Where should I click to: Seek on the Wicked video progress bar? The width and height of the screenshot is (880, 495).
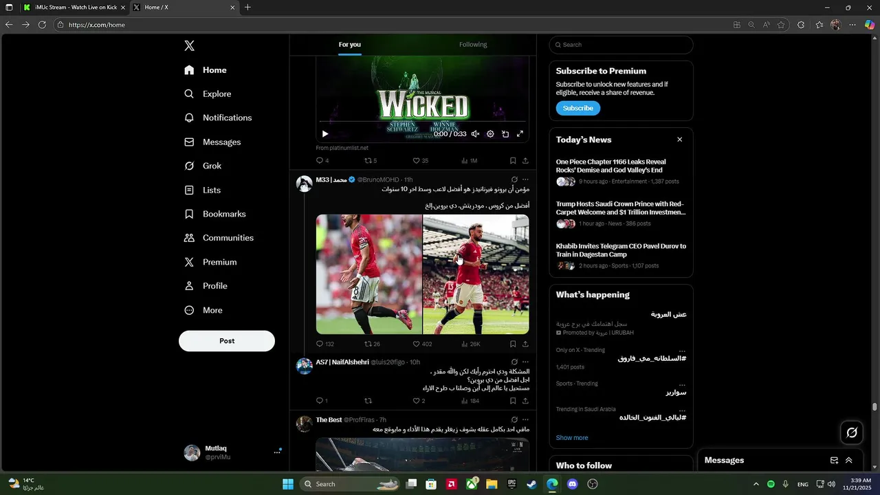point(422,122)
